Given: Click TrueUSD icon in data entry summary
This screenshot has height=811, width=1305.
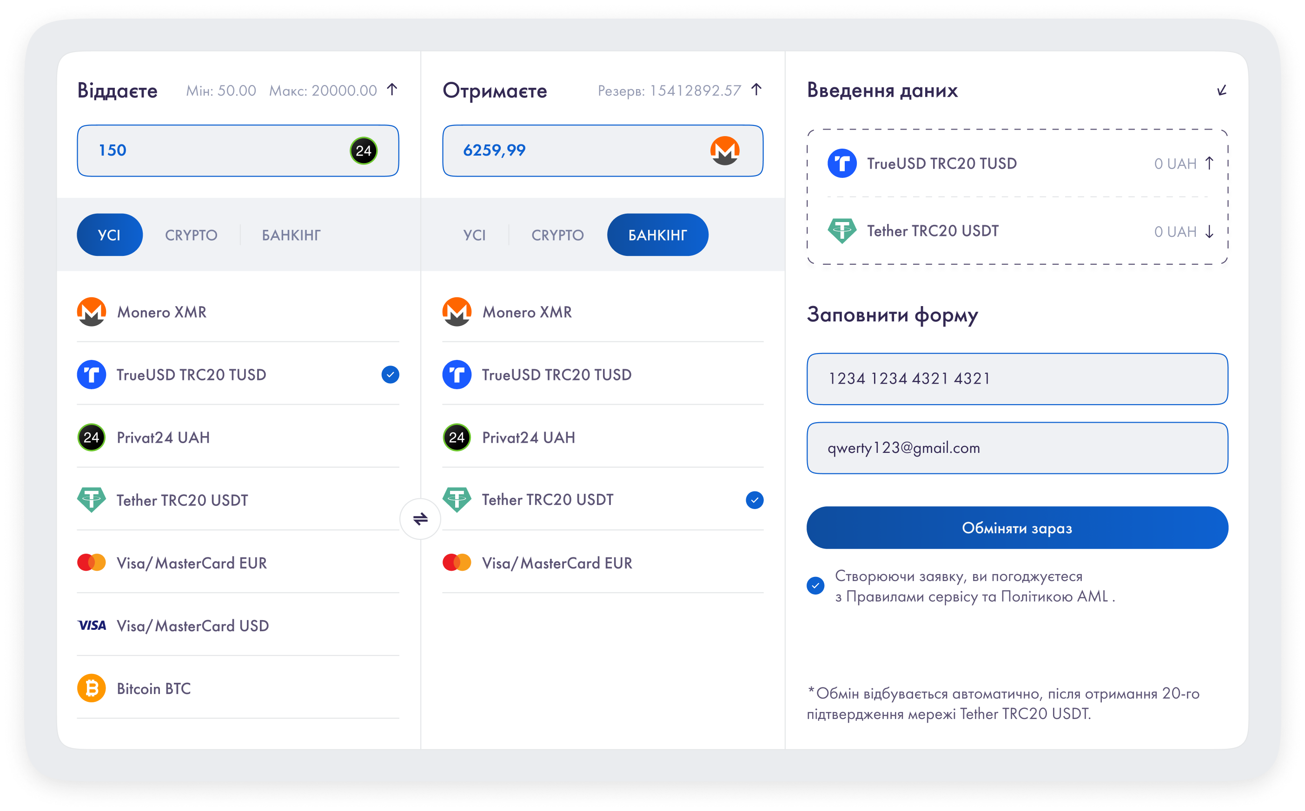Looking at the screenshot, I should click(842, 164).
